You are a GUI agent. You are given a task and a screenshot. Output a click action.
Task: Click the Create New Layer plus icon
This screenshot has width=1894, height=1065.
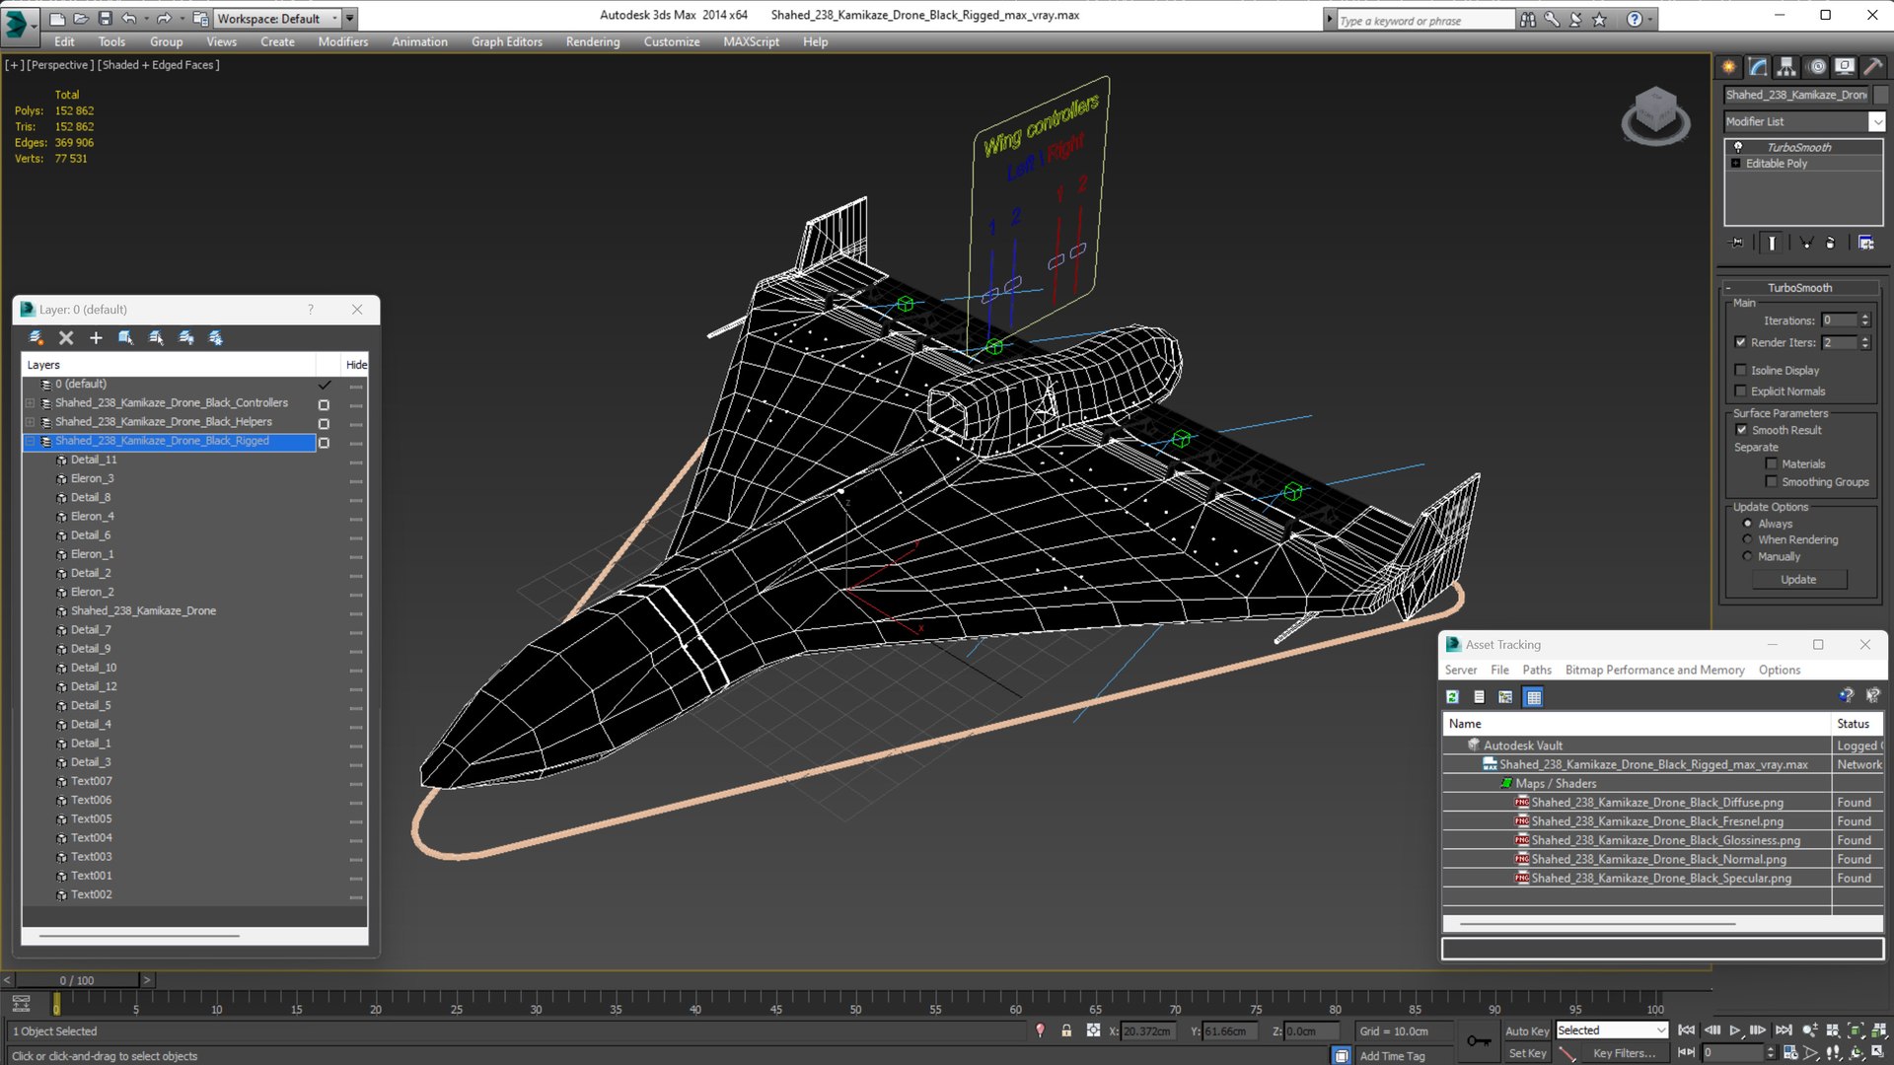pos(96,338)
